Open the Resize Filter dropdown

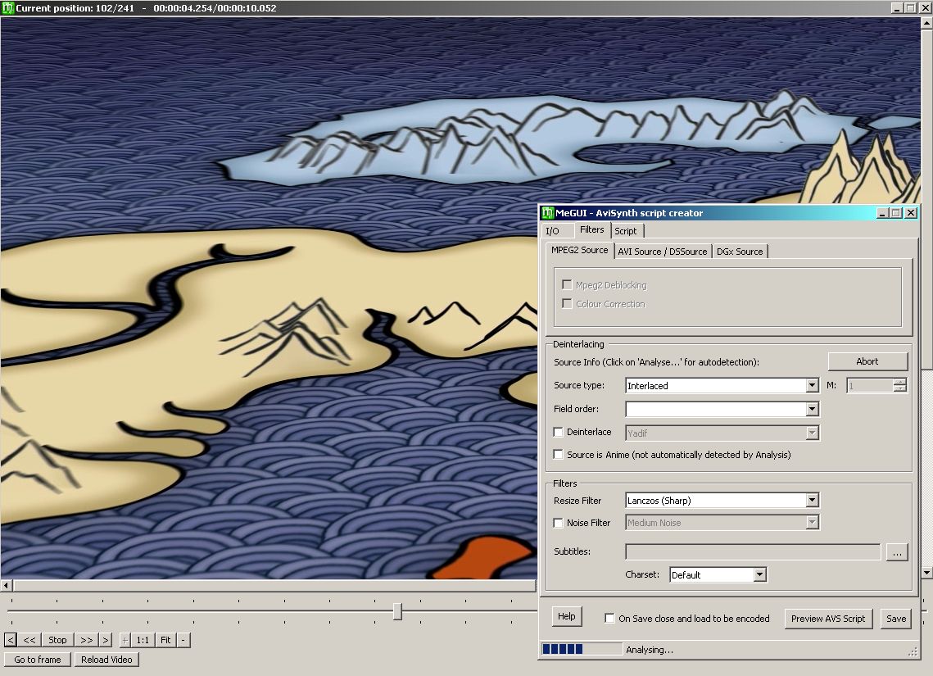(812, 501)
